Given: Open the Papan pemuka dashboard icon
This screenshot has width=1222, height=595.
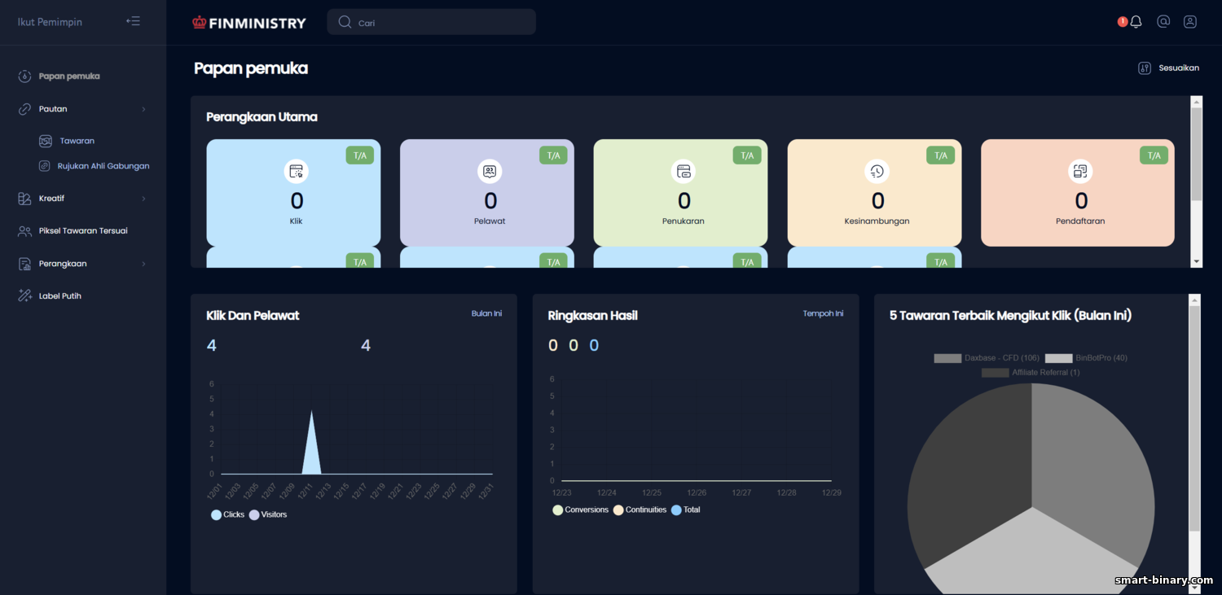Looking at the screenshot, I should tap(24, 77).
